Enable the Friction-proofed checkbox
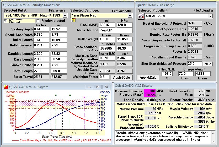The height and width of the screenshot is (147, 219). (x=38, y=21)
